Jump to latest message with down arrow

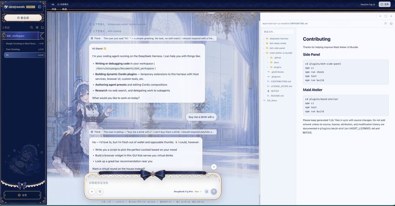tap(214, 167)
